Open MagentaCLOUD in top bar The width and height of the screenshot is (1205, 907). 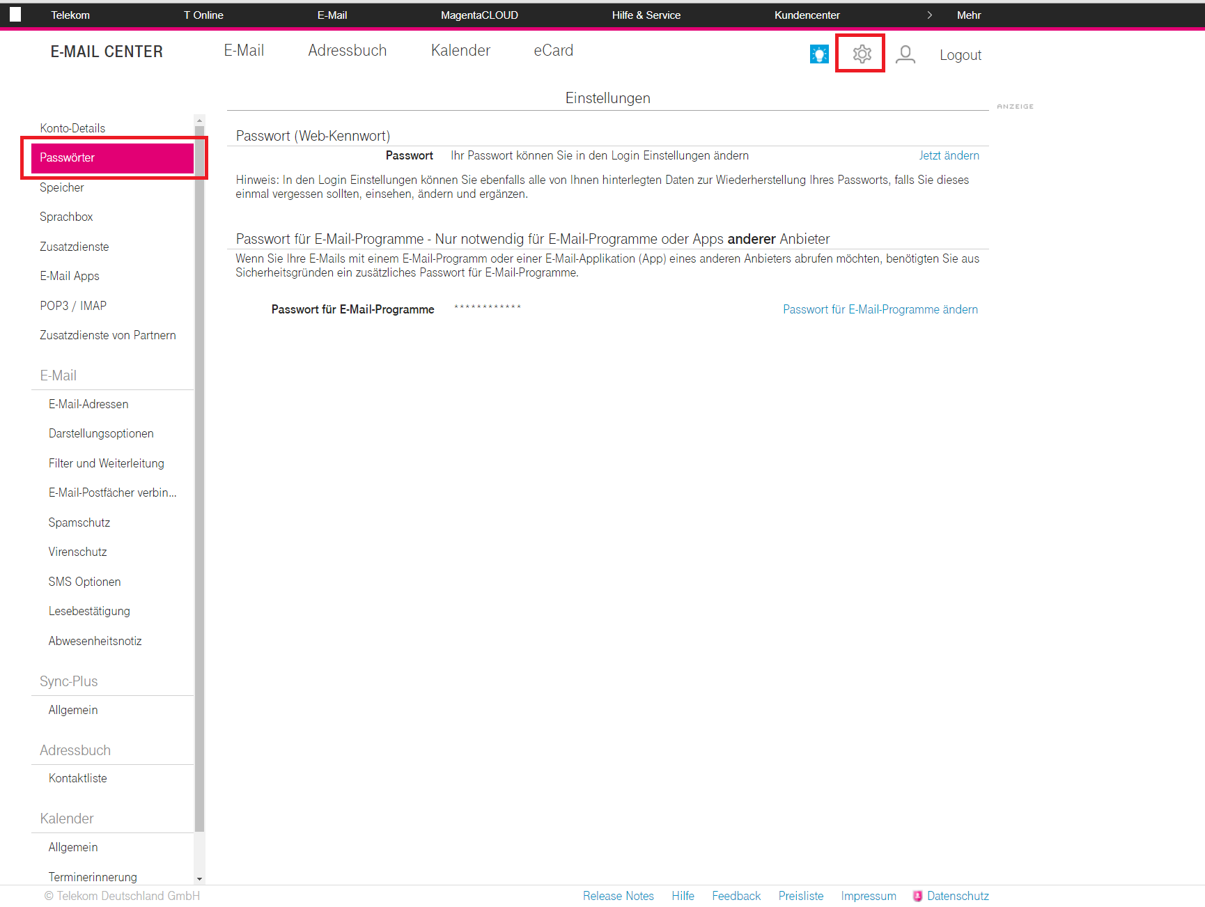point(479,15)
